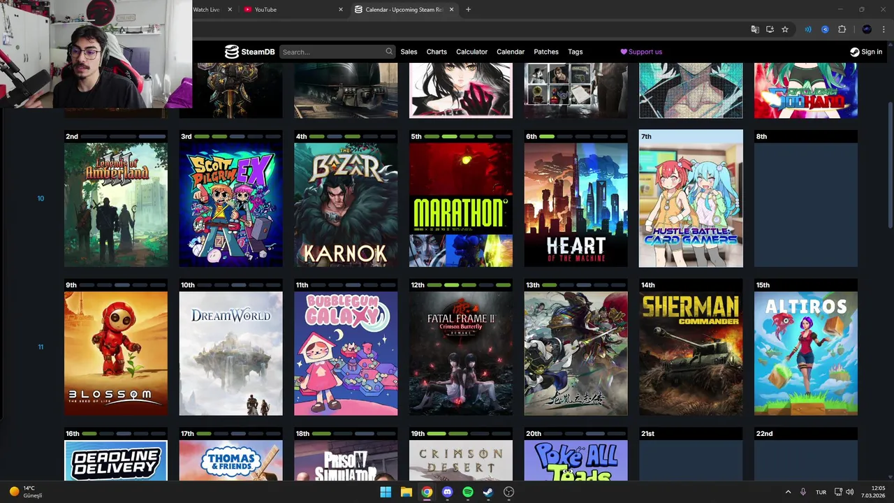Screen dimensions: 894x503
Task: Open Fatal Frame II Crimson Butterfly cover
Action: point(461,353)
